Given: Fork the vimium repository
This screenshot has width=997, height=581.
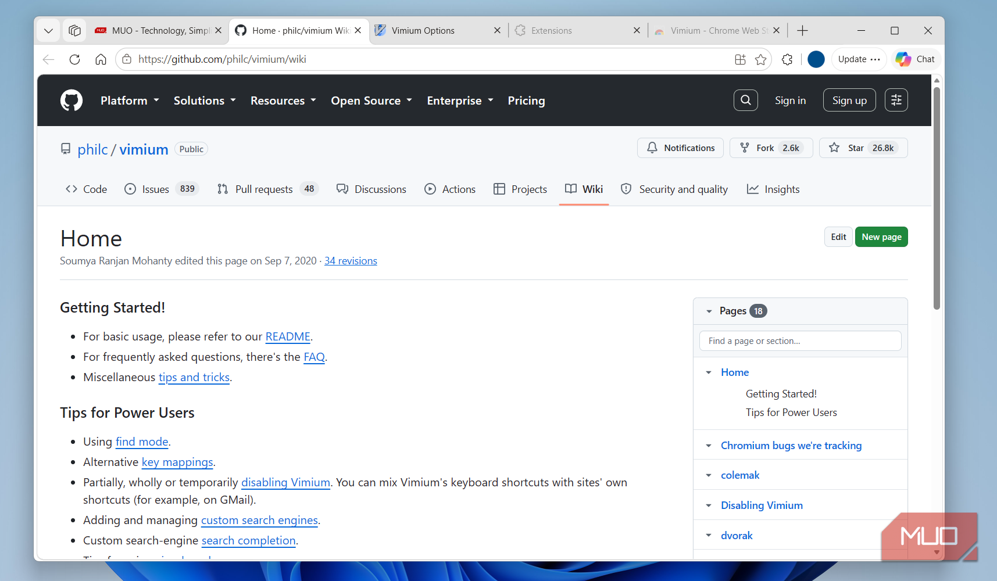Looking at the screenshot, I should pos(771,148).
